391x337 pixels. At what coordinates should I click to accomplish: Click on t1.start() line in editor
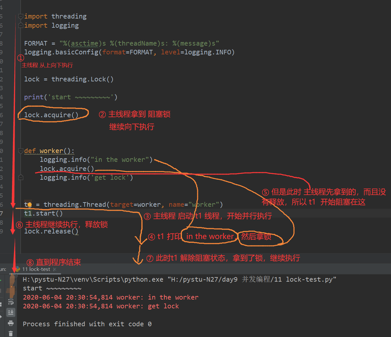43,214
